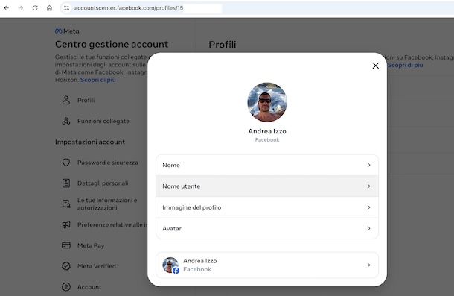Click the megaphone Preferenze icon
This screenshot has width=454, height=296.
point(66,224)
